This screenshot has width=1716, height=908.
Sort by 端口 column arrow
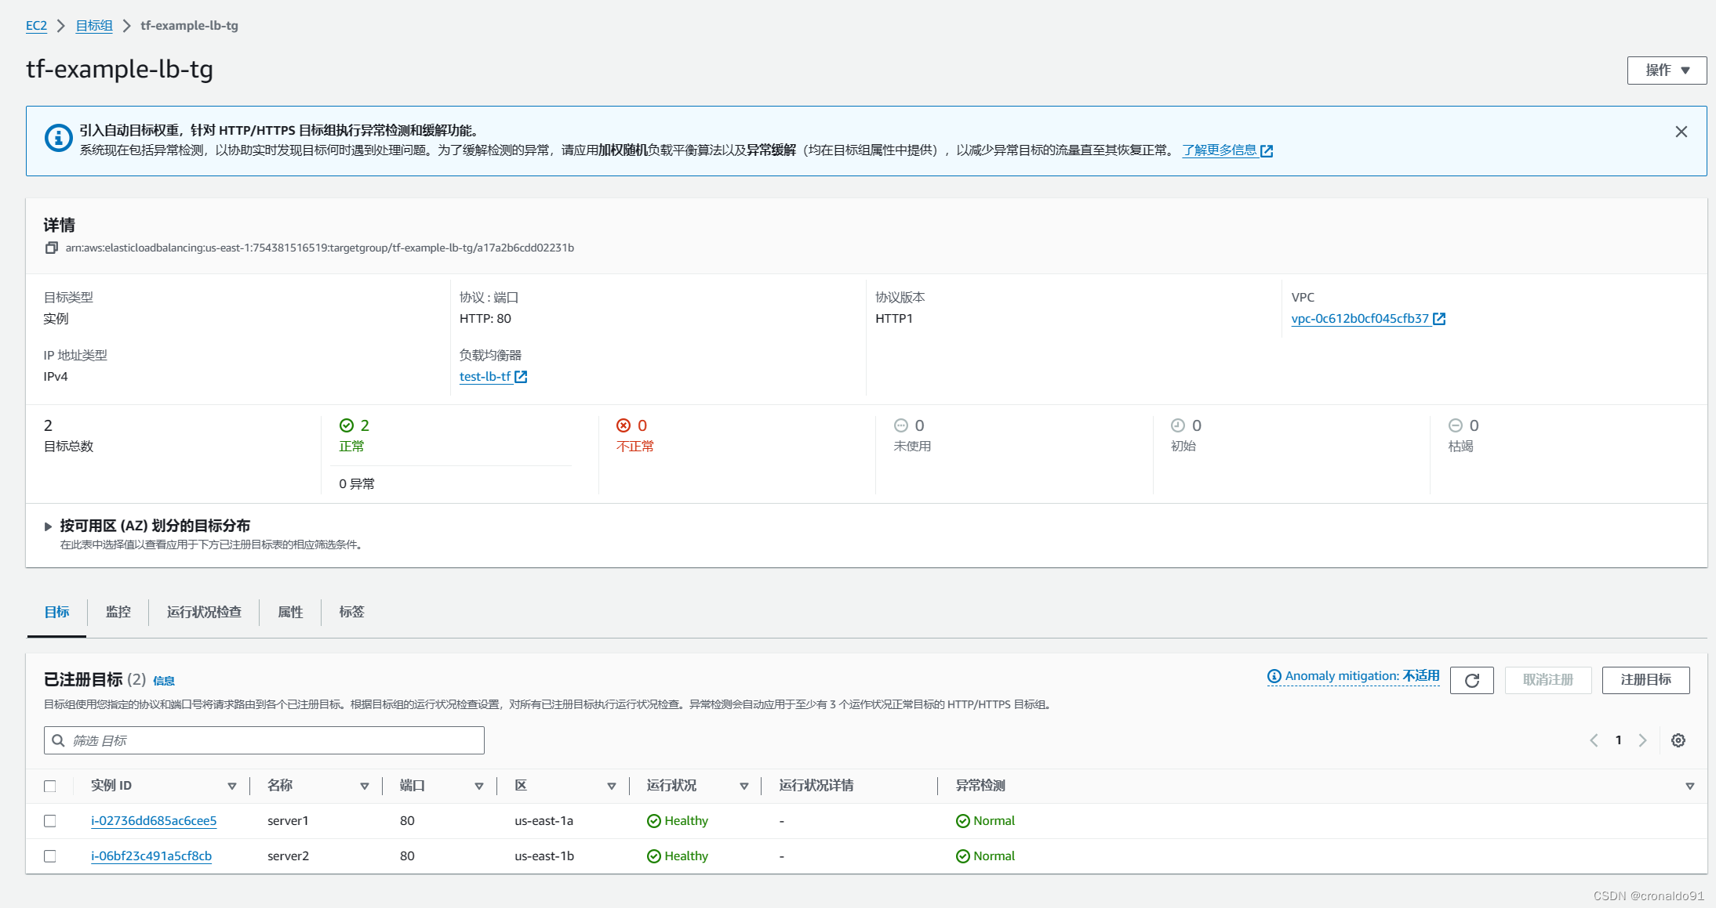tap(479, 786)
